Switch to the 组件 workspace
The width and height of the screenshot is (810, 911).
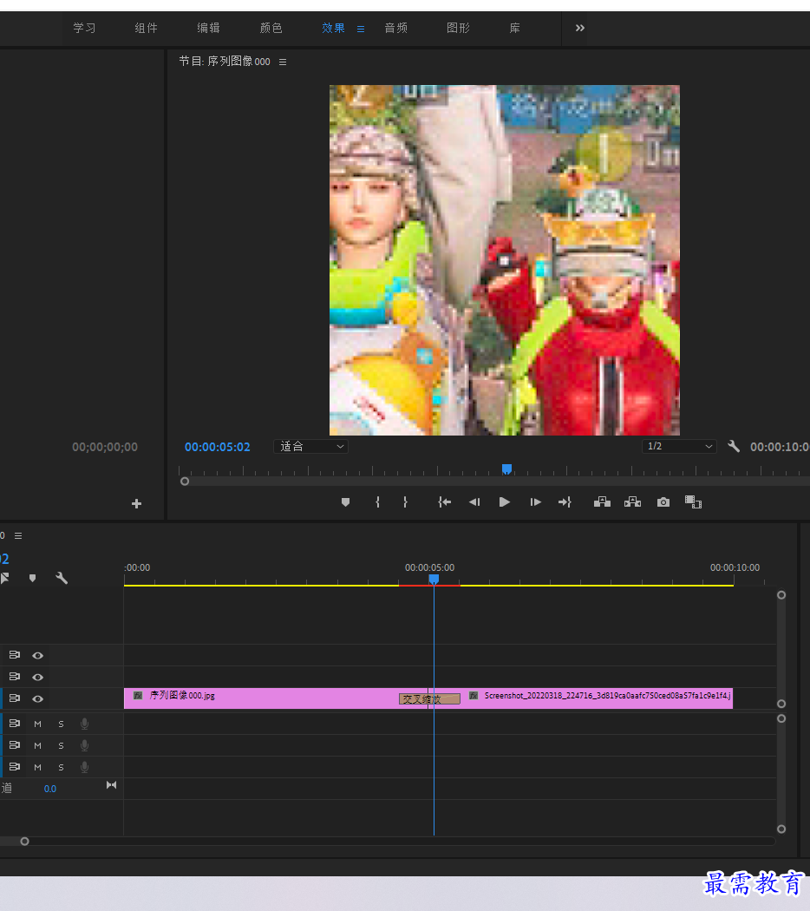coord(147,28)
